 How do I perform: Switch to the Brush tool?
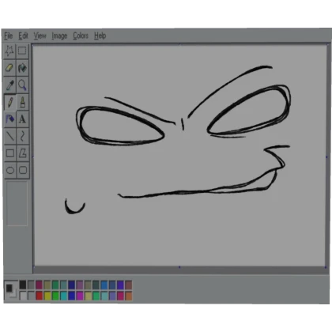coord(22,102)
